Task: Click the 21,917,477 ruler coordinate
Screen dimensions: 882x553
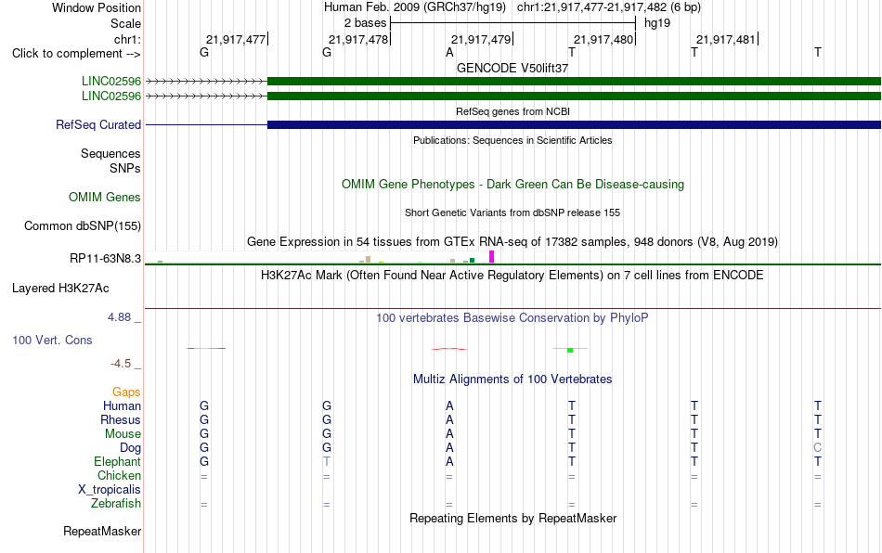Action: (236, 39)
